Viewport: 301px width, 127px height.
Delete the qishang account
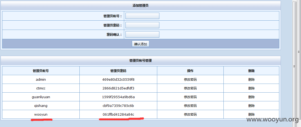[x=251, y=106]
